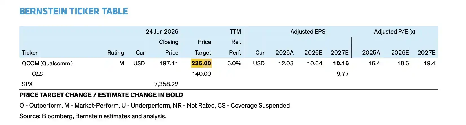
Task: Click the 24 Jun 2026 date header
Action: [162, 32]
